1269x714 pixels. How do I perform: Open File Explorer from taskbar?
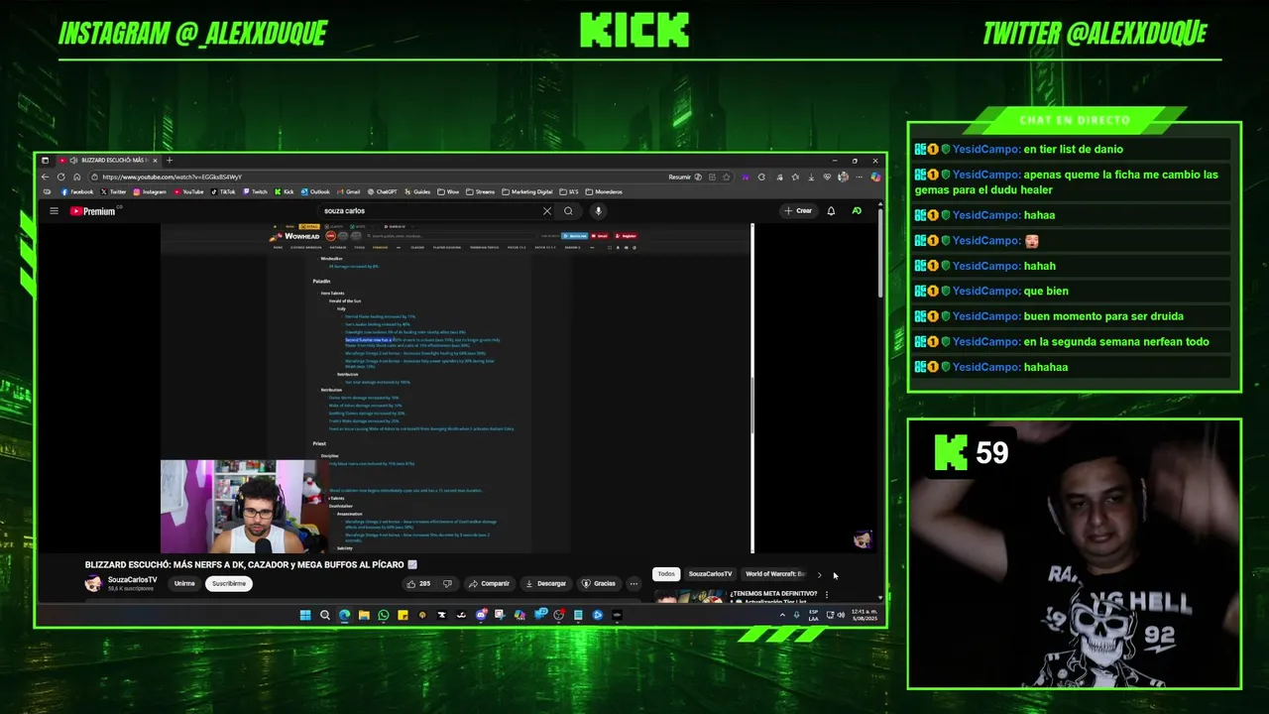[364, 615]
